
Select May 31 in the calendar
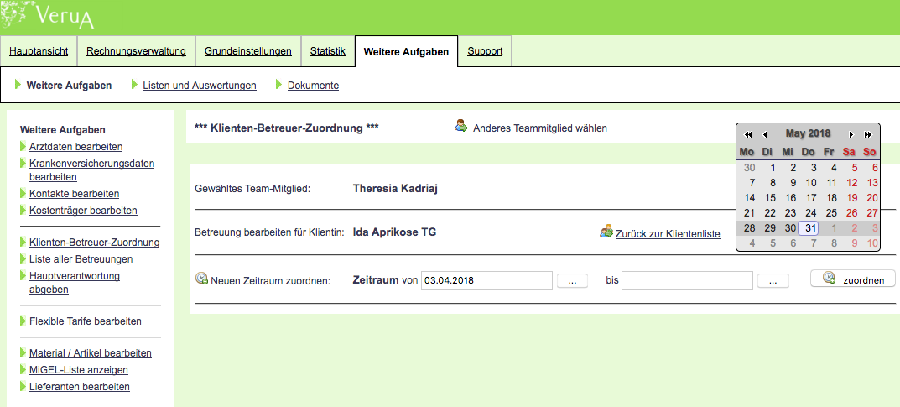(x=809, y=228)
